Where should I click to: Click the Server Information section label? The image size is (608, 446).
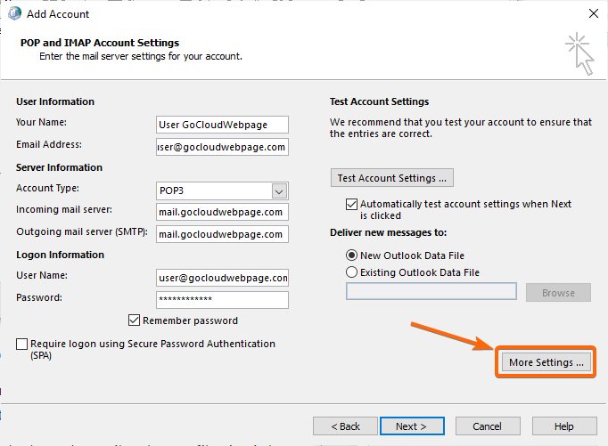pyautogui.click(x=60, y=167)
